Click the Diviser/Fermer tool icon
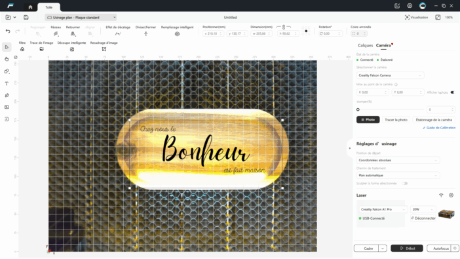Screen dimensions: 460x259 coord(146,34)
